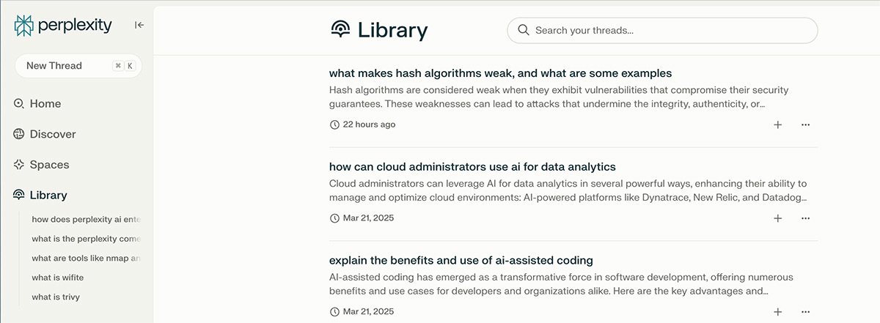Navigate to Spaces in sidebar
880x323 pixels.
[x=49, y=165]
